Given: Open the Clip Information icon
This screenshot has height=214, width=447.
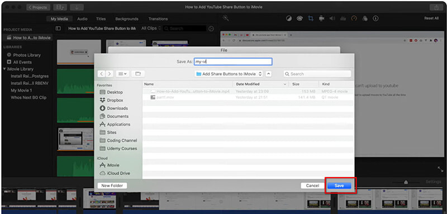Looking at the screenshot, I should tap(375, 18).
